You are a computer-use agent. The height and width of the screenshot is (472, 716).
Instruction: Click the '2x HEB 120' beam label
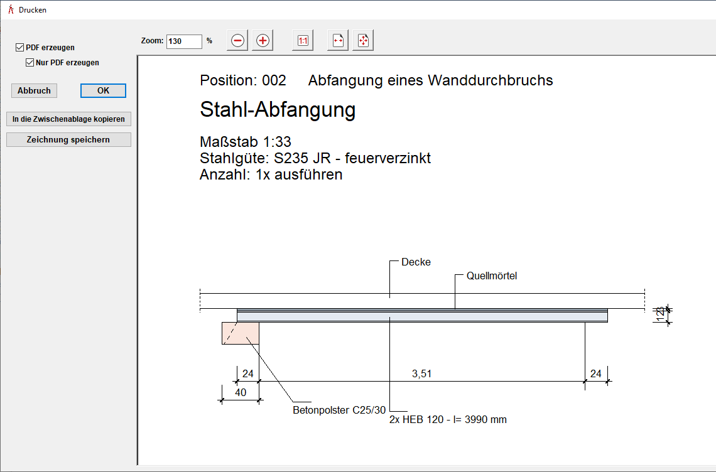coord(448,420)
